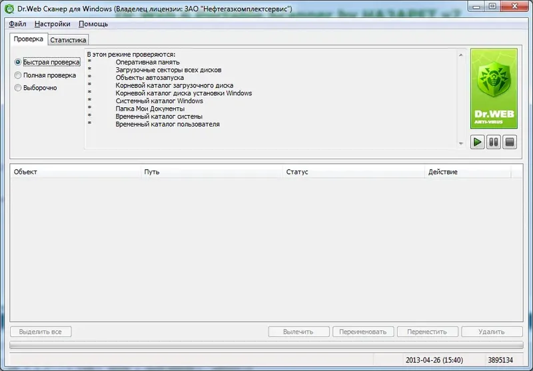Sort results by the Объект column header

(x=76, y=172)
